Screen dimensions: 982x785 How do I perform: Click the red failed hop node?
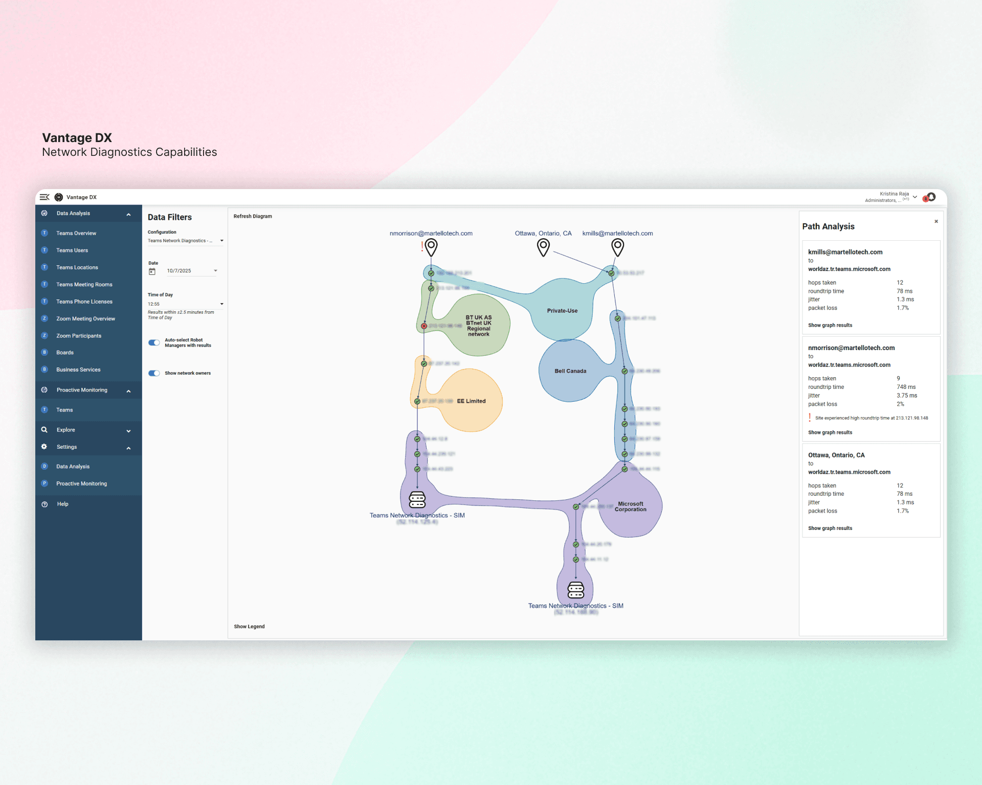coord(424,326)
